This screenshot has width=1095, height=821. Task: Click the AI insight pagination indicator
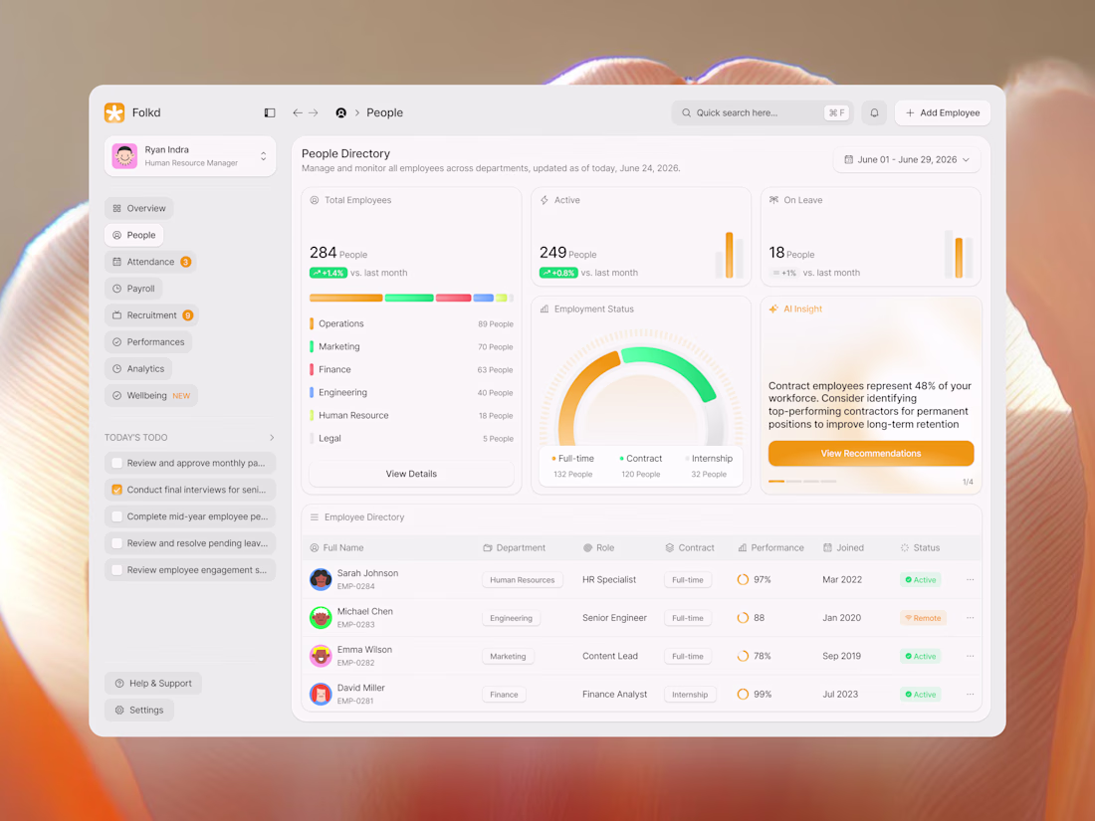pos(802,482)
